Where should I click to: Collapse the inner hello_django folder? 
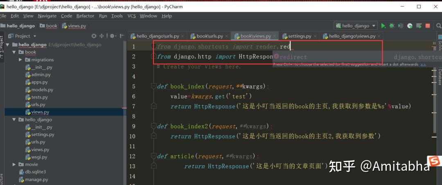(x=14, y=120)
